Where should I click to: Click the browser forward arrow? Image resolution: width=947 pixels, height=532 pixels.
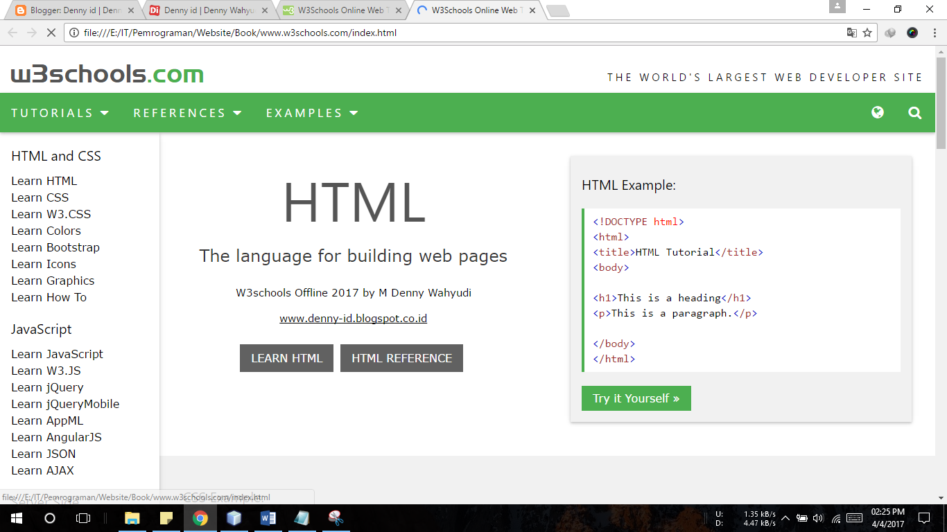[x=32, y=33]
